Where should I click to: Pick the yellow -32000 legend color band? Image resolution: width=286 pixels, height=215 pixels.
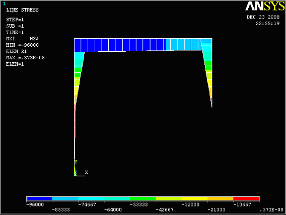pos(195,198)
